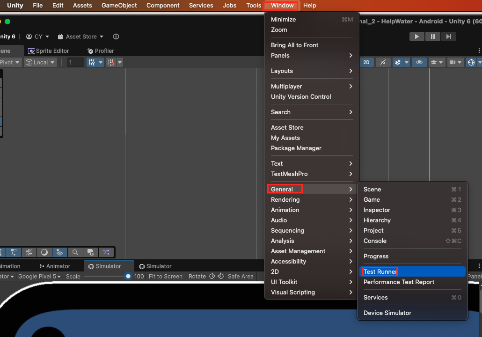Toggle grid snapping Y-axis icon
The width and height of the screenshot is (482, 337).
tap(92, 62)
